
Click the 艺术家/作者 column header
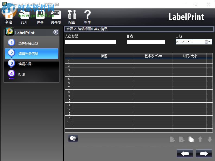coord(153,56)
